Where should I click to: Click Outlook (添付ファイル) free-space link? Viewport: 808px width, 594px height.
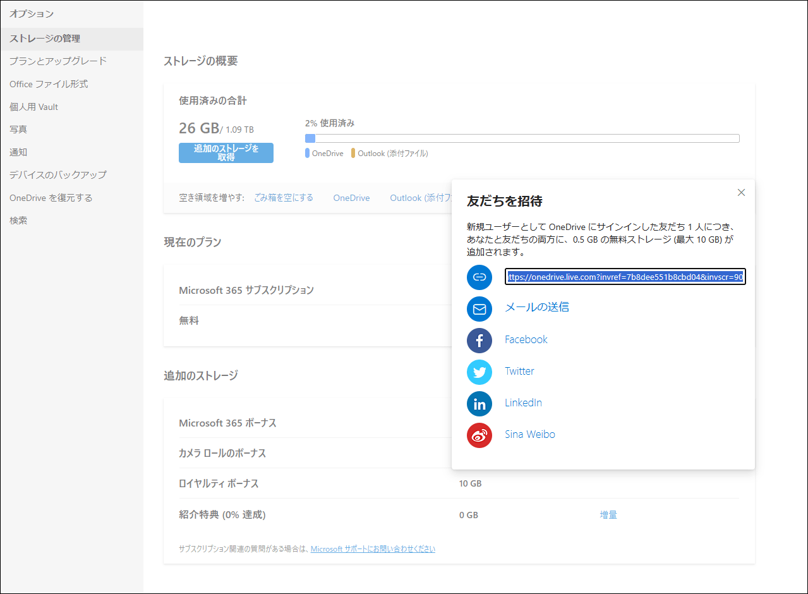tap(421, 198)
